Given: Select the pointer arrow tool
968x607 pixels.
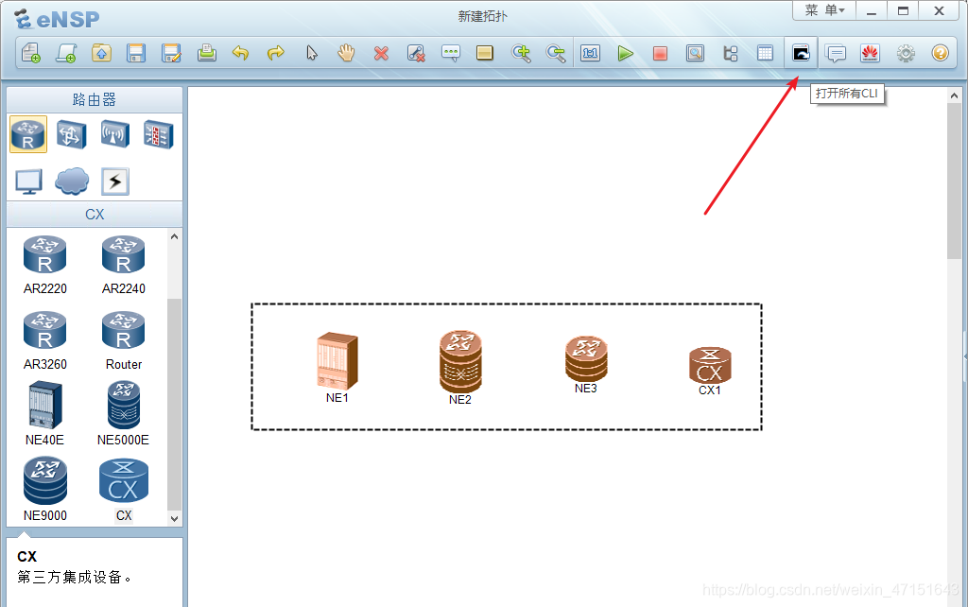Looking at the screenshot, I should [312, 53].
